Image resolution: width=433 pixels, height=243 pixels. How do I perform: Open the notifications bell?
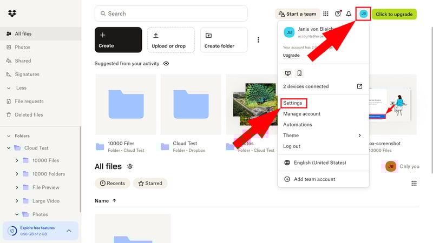coord(349,14)
